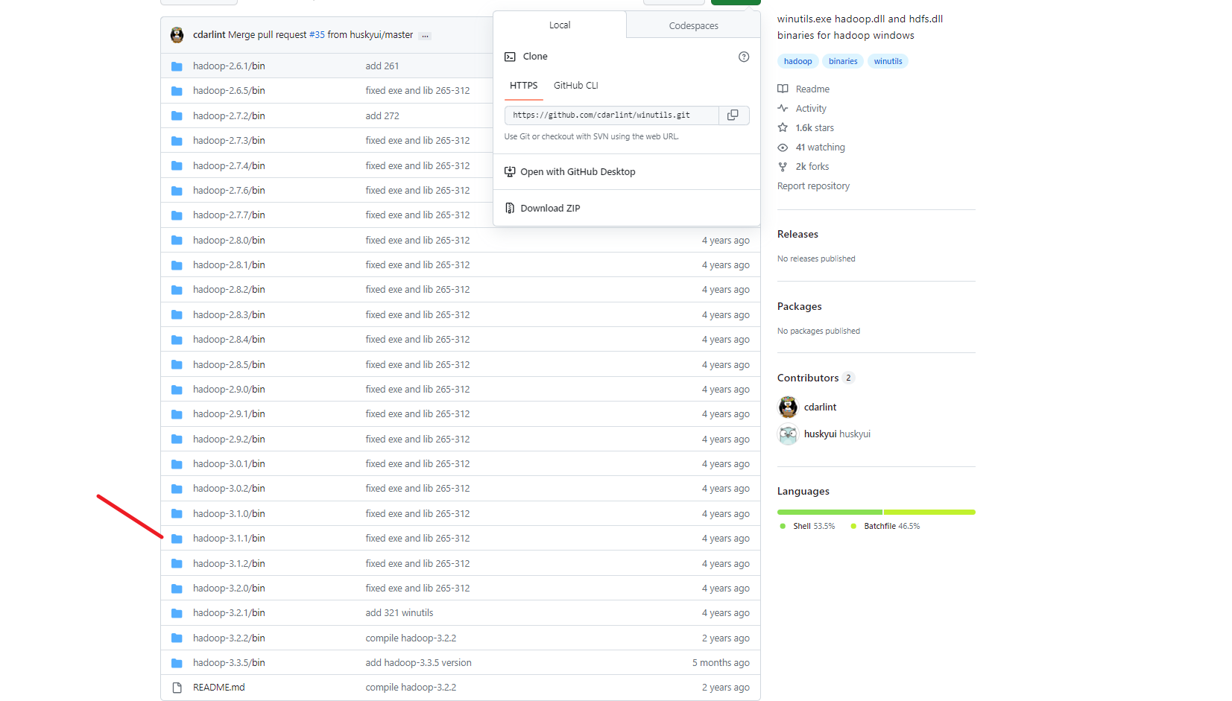Open cdarlint contributor avatar
The width and height of the screenshot is (1232, 701).
point(788,407)
